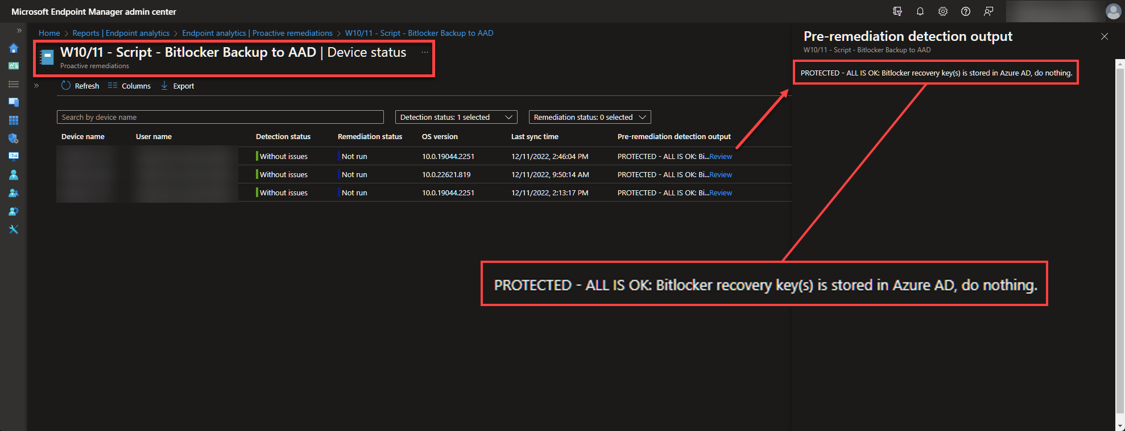
Task: Go to Endpoint analytics | Proactive remediations breadcrumb
Action: click(x=257, y=33)
